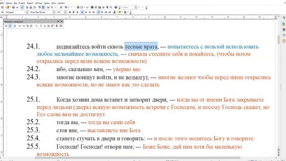
Task: Open the paragraph style dropdown arrow
Action: [x=27, y=12]
